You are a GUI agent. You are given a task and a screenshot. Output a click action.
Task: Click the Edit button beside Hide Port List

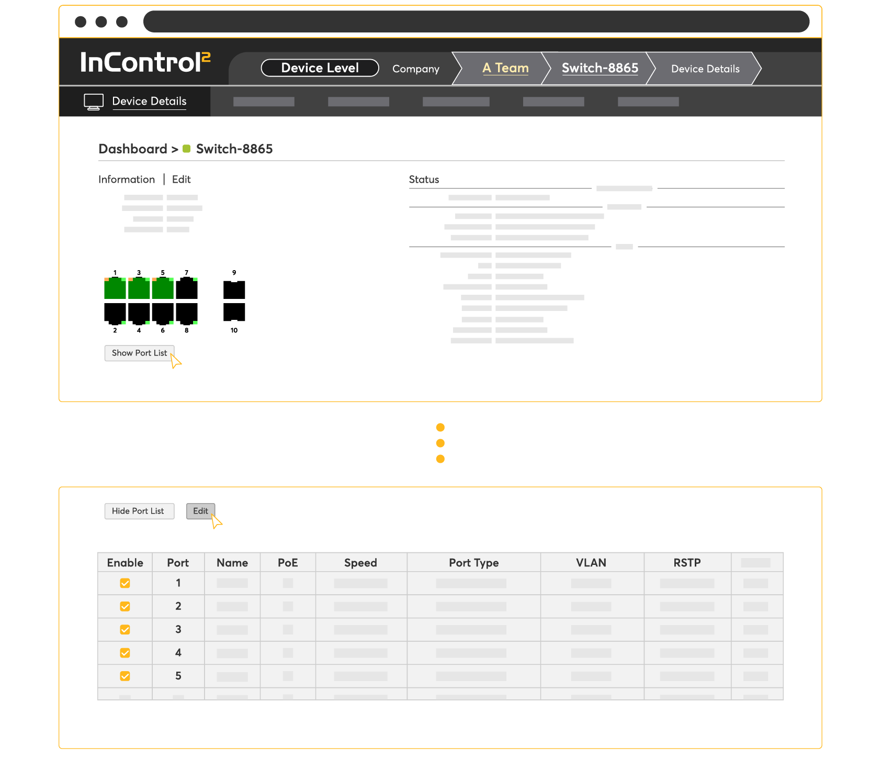(x=201, y=511)
